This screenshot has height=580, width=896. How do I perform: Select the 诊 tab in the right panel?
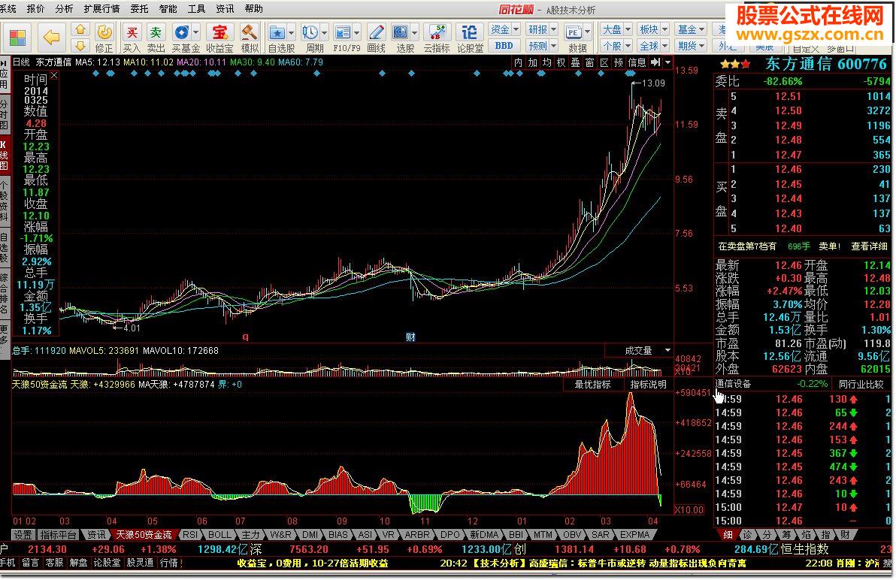point(747,535)
